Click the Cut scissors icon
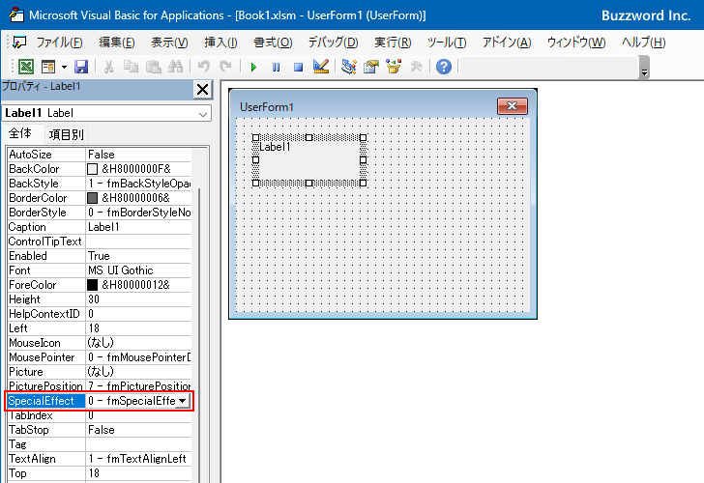The height and width of the screenshot is (483, 704). tap(108, 67)
